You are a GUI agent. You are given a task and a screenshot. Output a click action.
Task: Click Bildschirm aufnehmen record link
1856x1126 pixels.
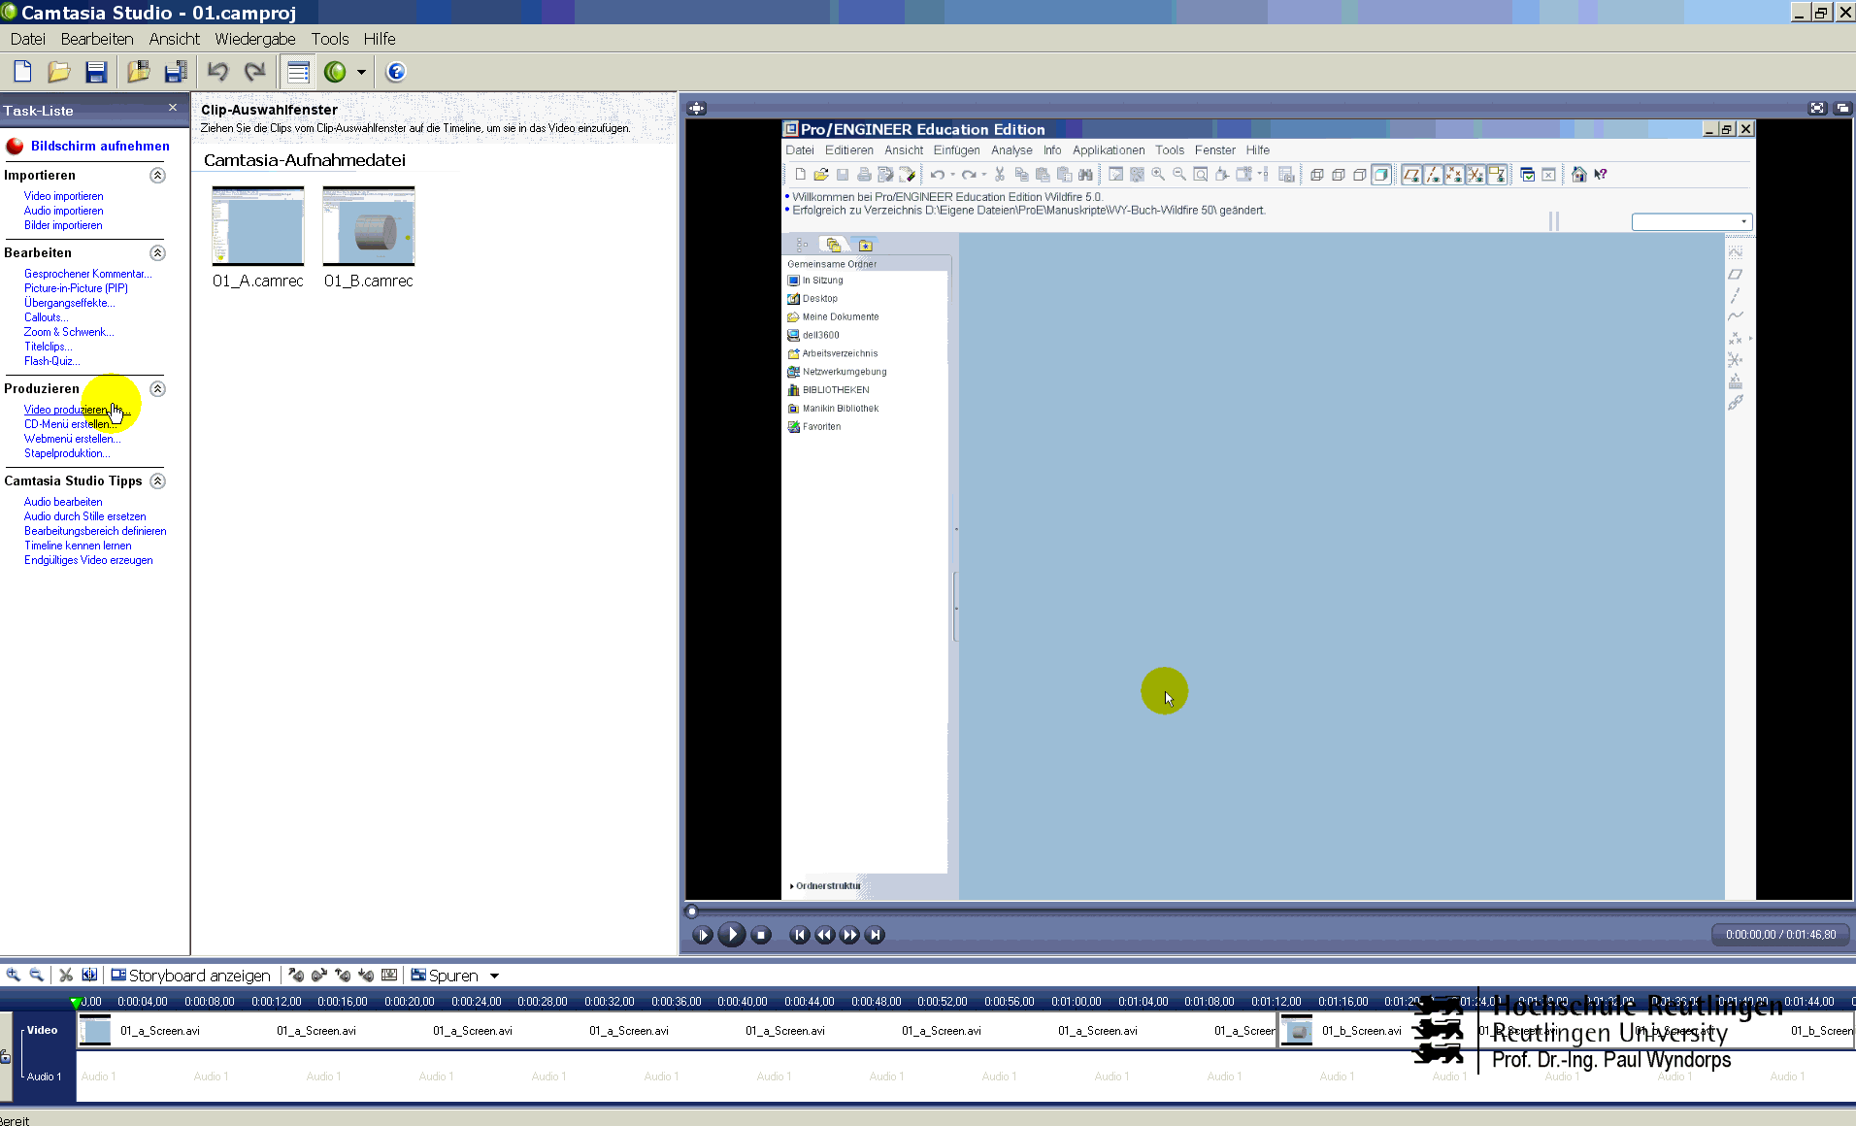coord(100,146)
